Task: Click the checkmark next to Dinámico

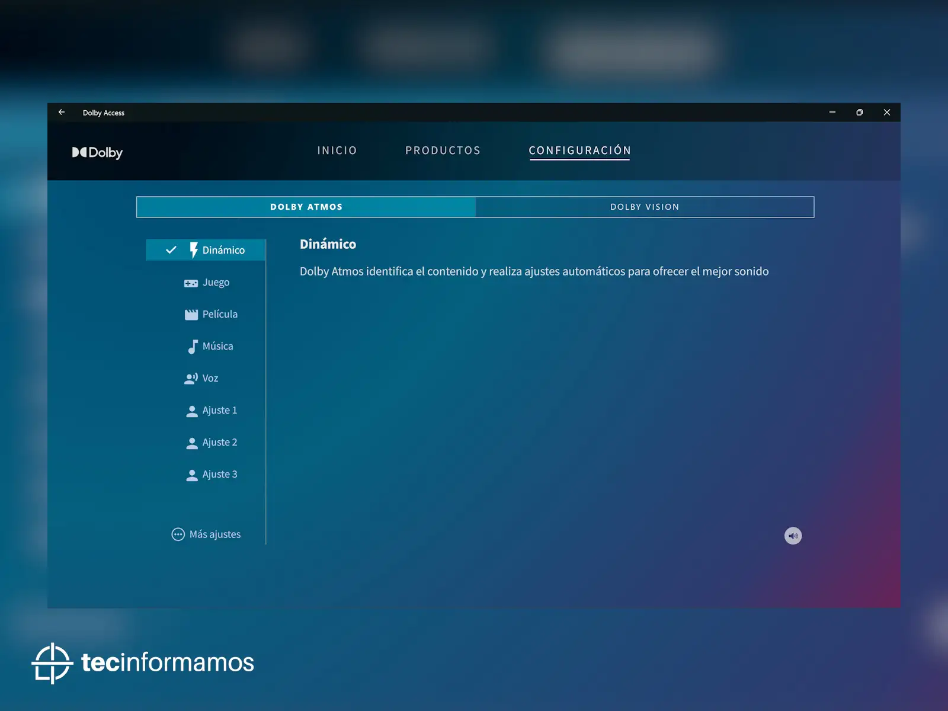Action: [171, 250]
